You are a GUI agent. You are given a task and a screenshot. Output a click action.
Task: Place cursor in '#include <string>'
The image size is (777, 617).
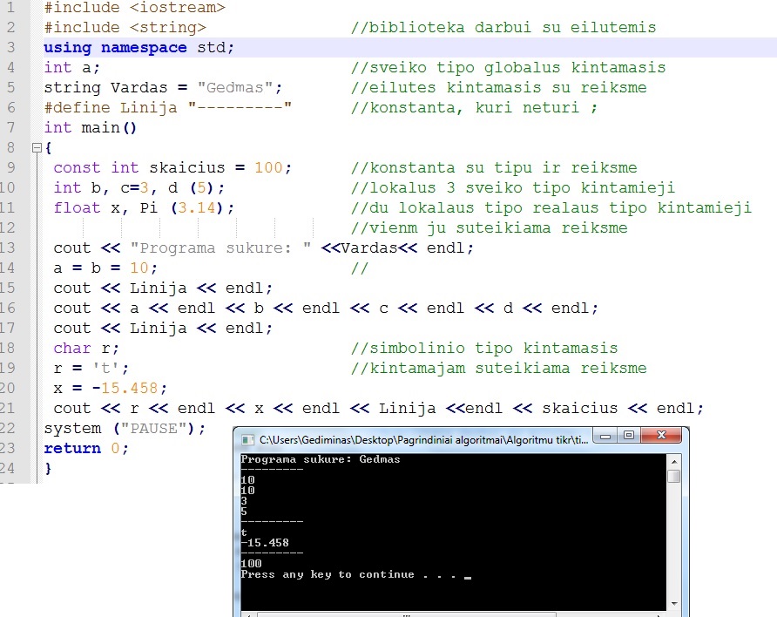point(125,28)
